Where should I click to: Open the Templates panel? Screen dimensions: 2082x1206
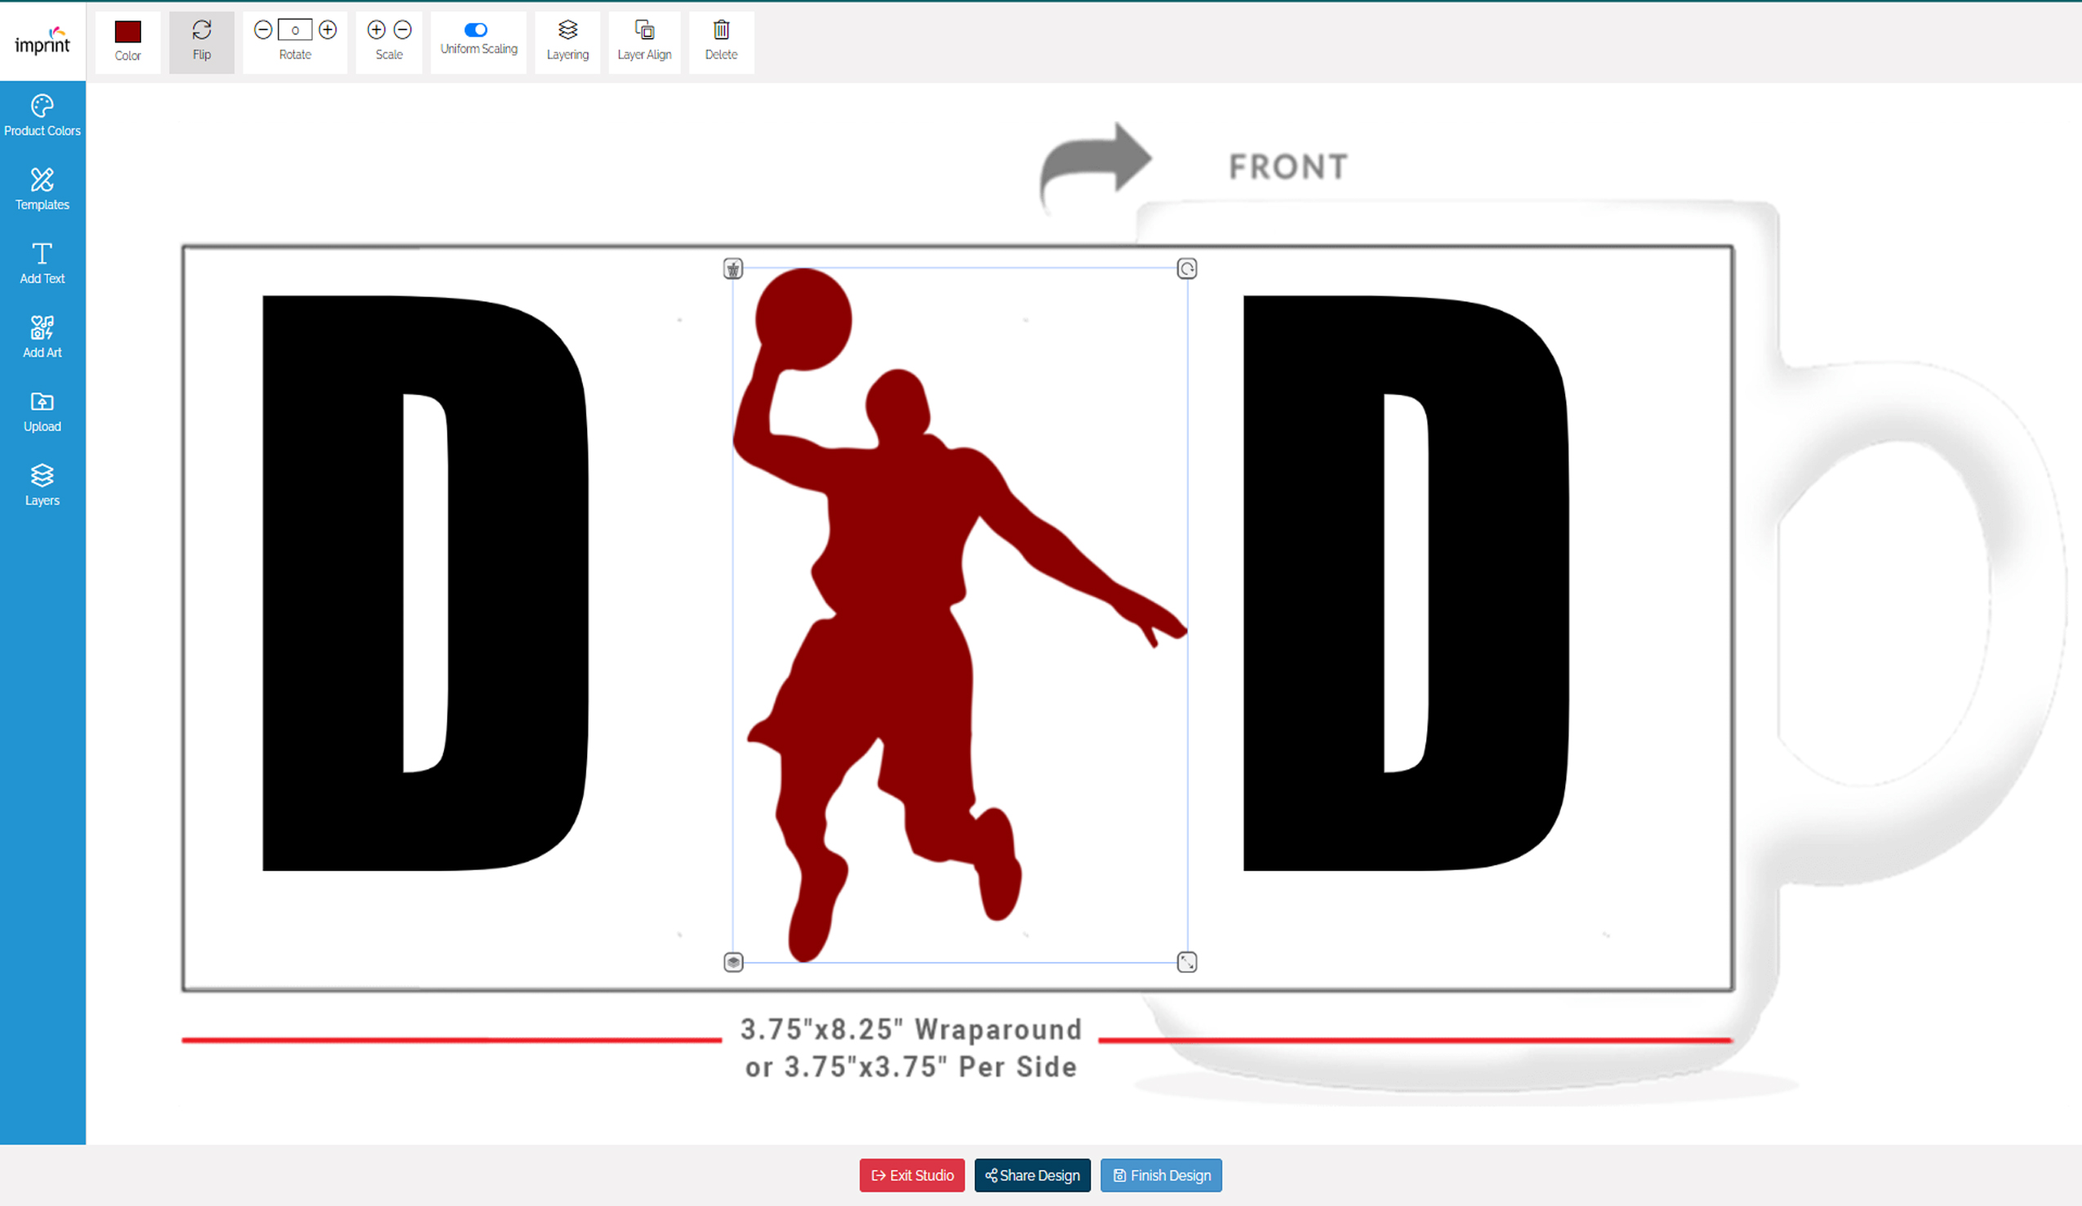(x=42, y=189)
